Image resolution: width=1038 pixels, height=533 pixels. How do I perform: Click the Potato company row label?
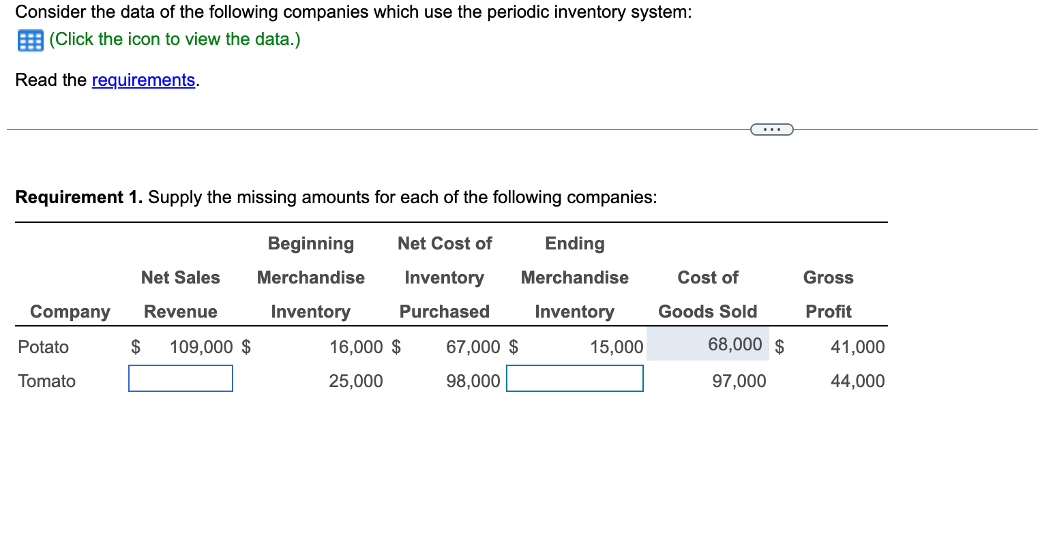click(43, 347)
